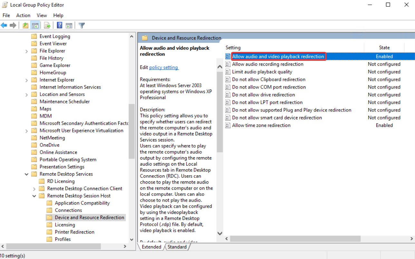The height and width of the screenshot is (259, 415).
Task: Click the Forward arrow toolbar icon
Action: pos(12,25)
